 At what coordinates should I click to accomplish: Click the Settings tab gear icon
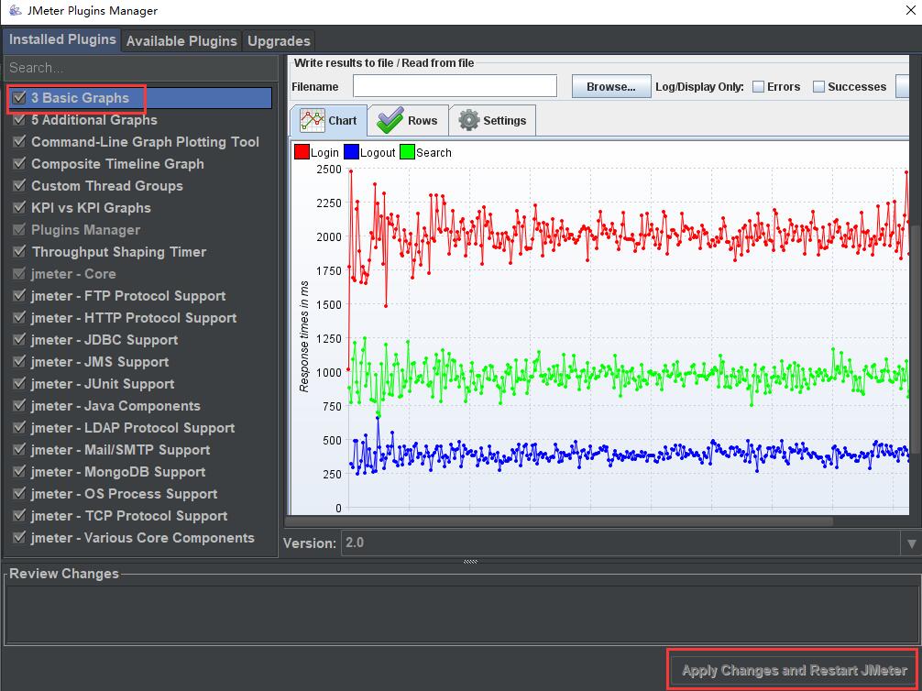[x=469, y=121]
